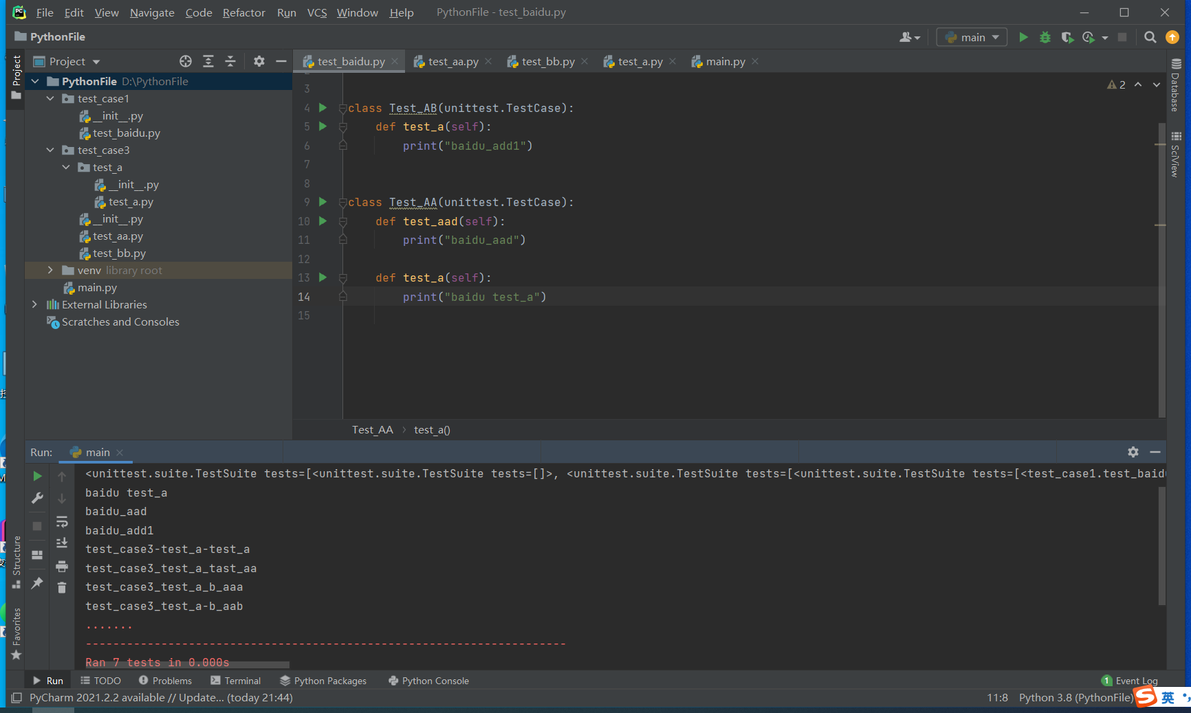Click the green Run button in top toolbar
The width and height of the screenshot is (1191, 713).
point(1023,37)
